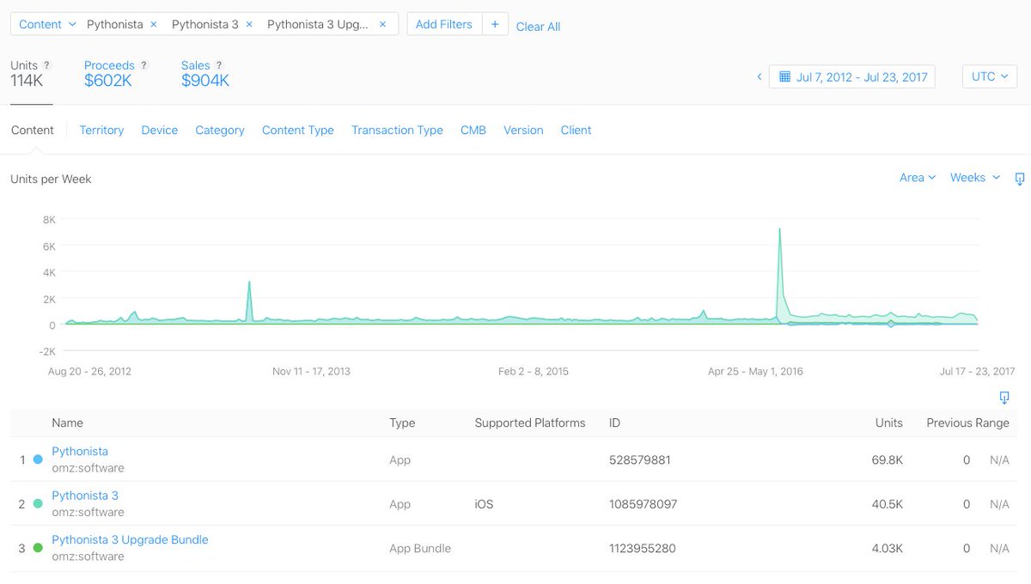Switch to the Version tab
The image size is (1031, 584).
(523, 131)
